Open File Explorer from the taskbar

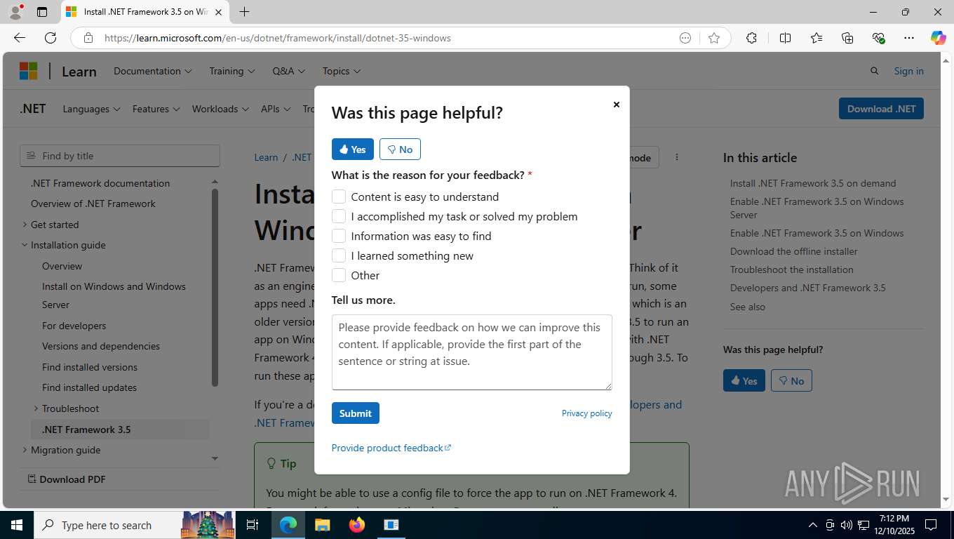[322, 525]
